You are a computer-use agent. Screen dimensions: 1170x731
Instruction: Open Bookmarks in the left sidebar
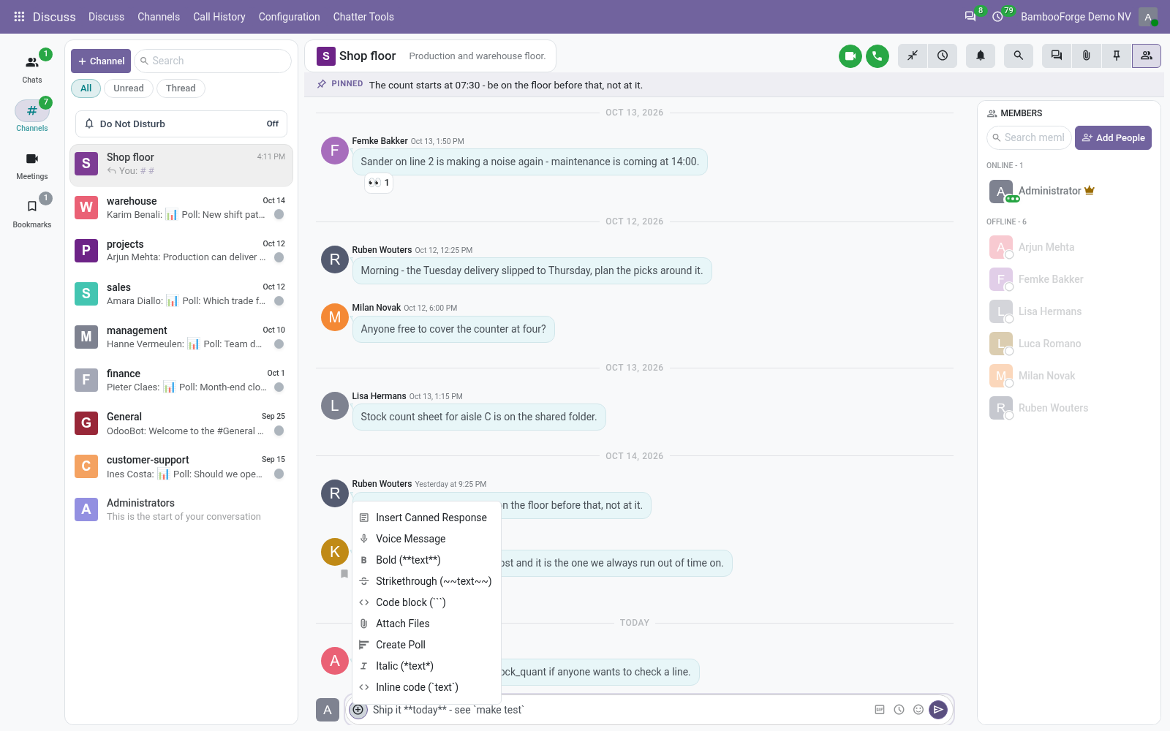point(32,213)
